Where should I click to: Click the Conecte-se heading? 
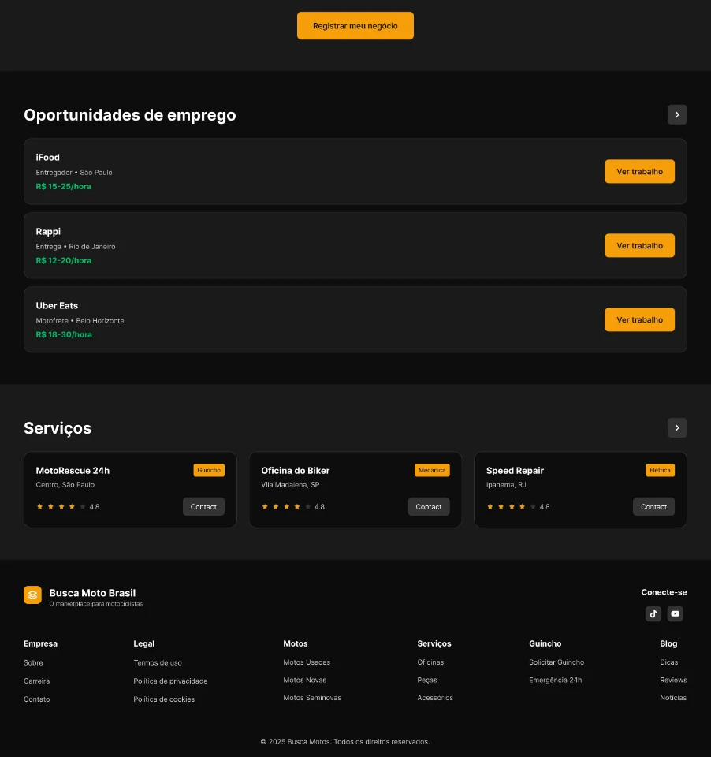point(664,592)
